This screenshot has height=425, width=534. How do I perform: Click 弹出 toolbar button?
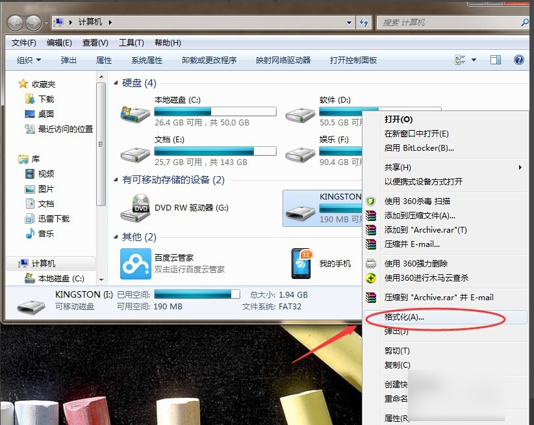(x=68, y=60)
